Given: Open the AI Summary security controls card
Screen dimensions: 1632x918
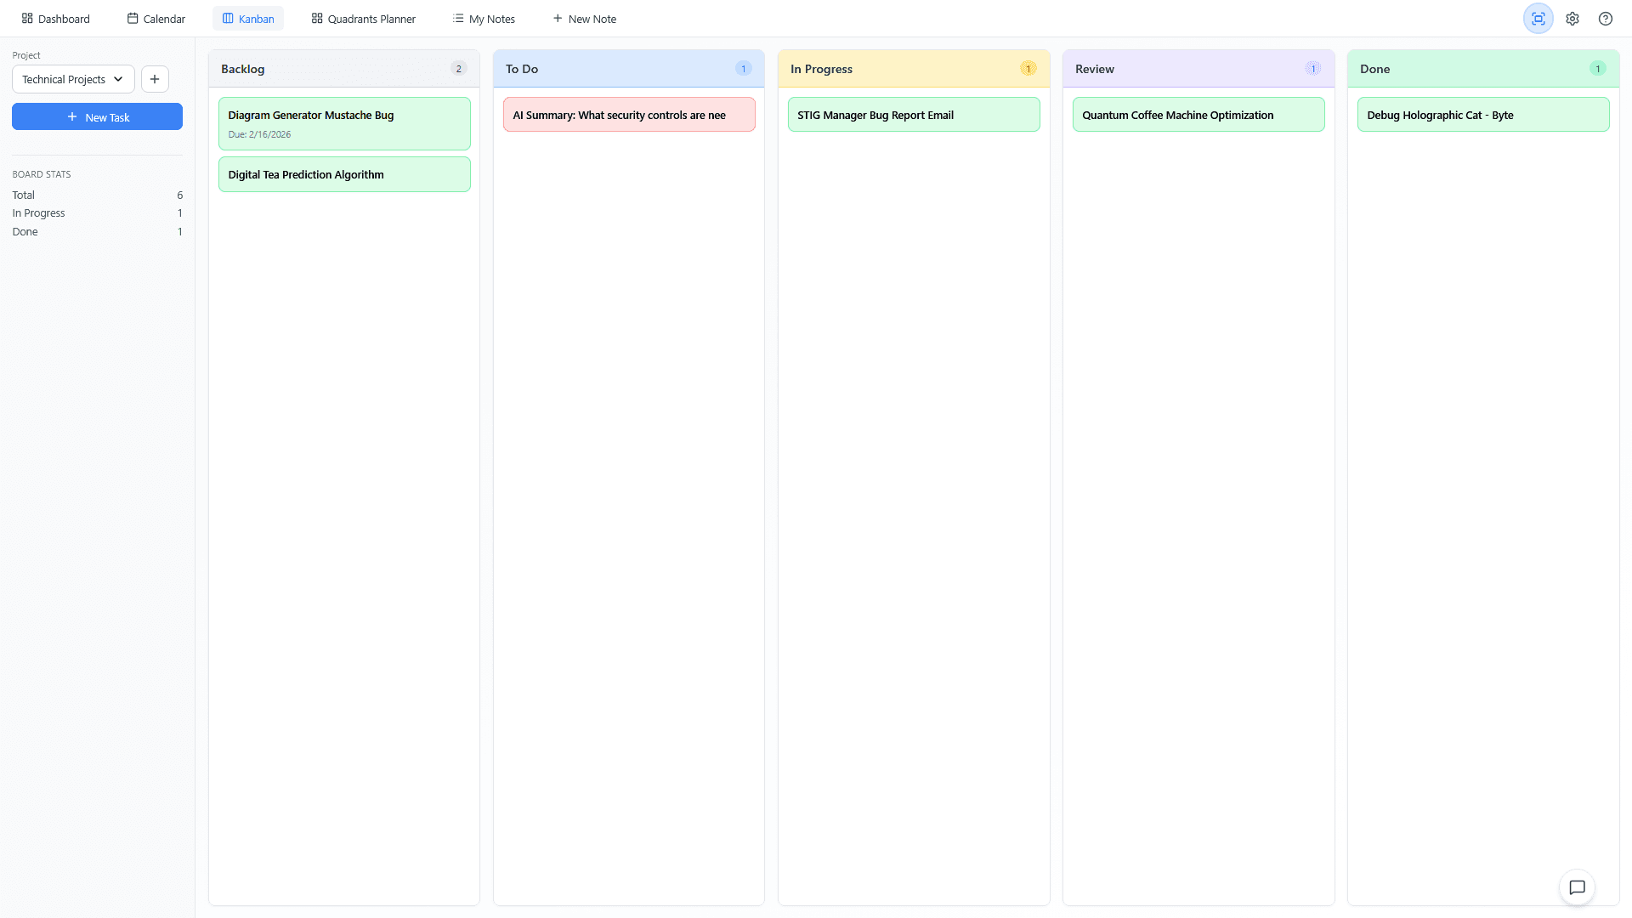Looking at the screenshot, I should [628, 114].
